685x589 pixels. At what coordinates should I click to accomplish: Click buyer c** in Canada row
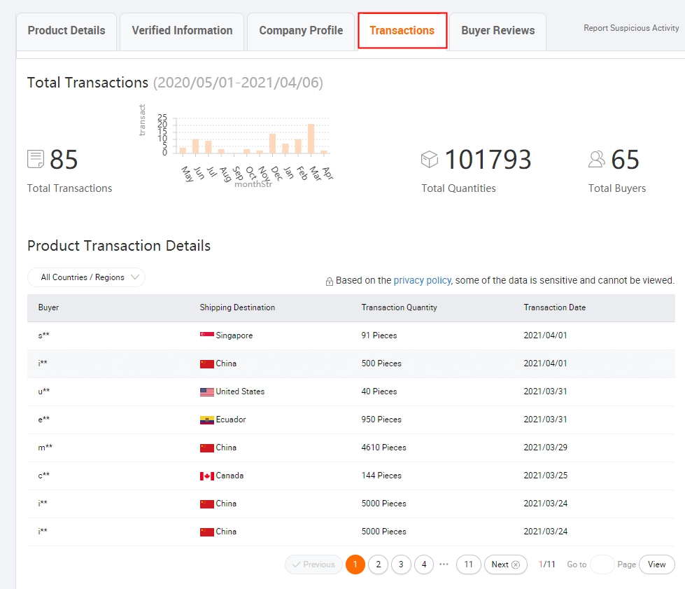[x=43, y=476]
